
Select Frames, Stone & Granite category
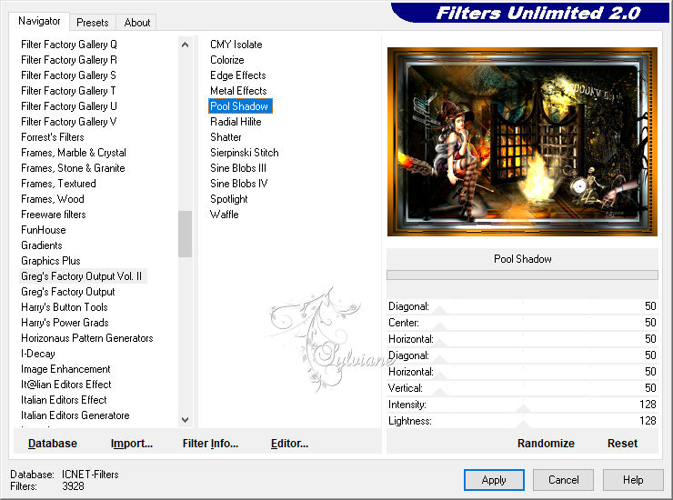[x=73, y=168]
